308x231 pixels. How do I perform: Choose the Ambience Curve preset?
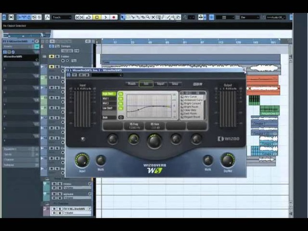(192, 100)
